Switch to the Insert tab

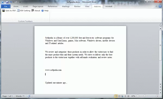26,6
